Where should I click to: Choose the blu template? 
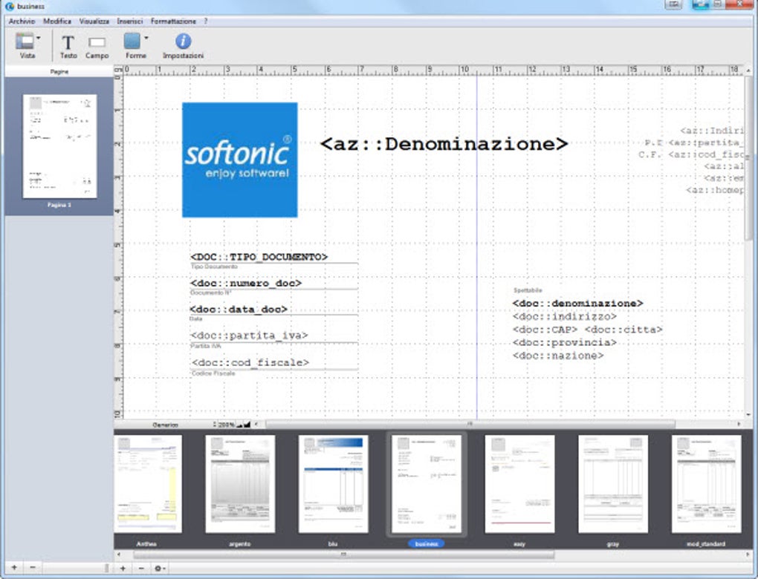coord(333,484)
